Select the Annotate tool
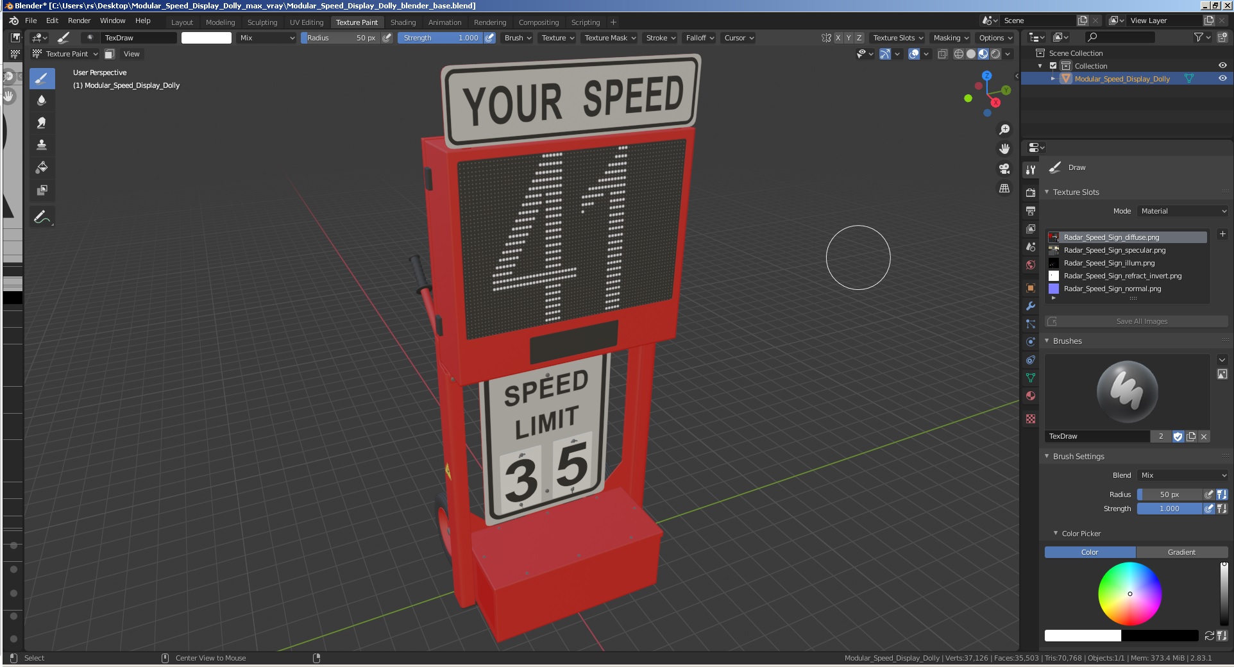Screen dimensions: 1234x667 (x=42, y=217)
